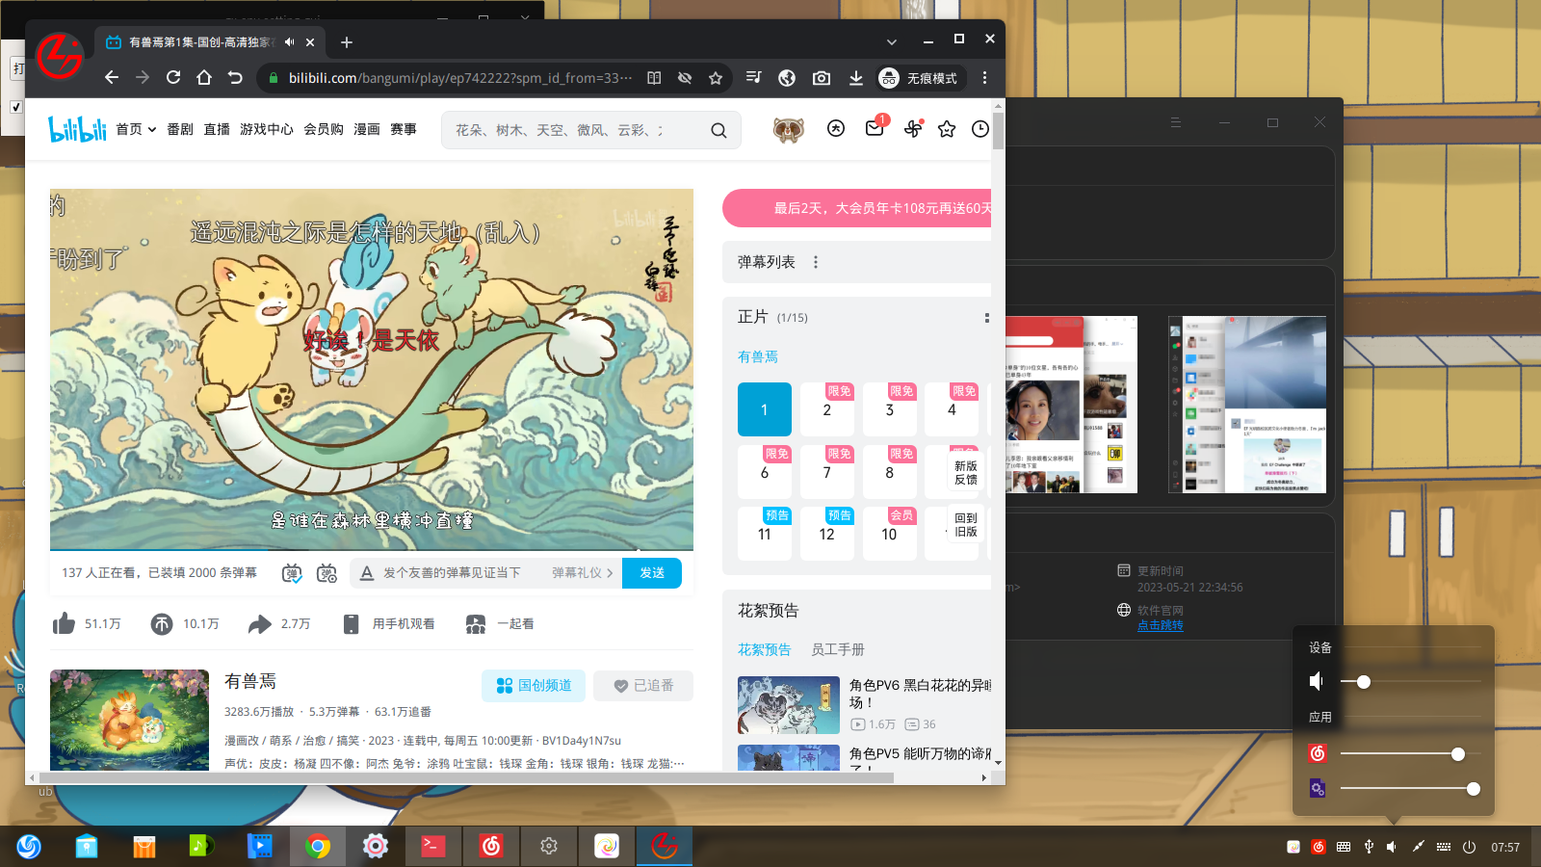Mute device volume speaker icon in popup
Screen dimensions: 1541x867
(x=1317, y=681)
